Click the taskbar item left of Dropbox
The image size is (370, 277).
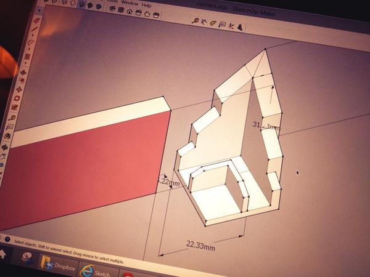(27, 258)
